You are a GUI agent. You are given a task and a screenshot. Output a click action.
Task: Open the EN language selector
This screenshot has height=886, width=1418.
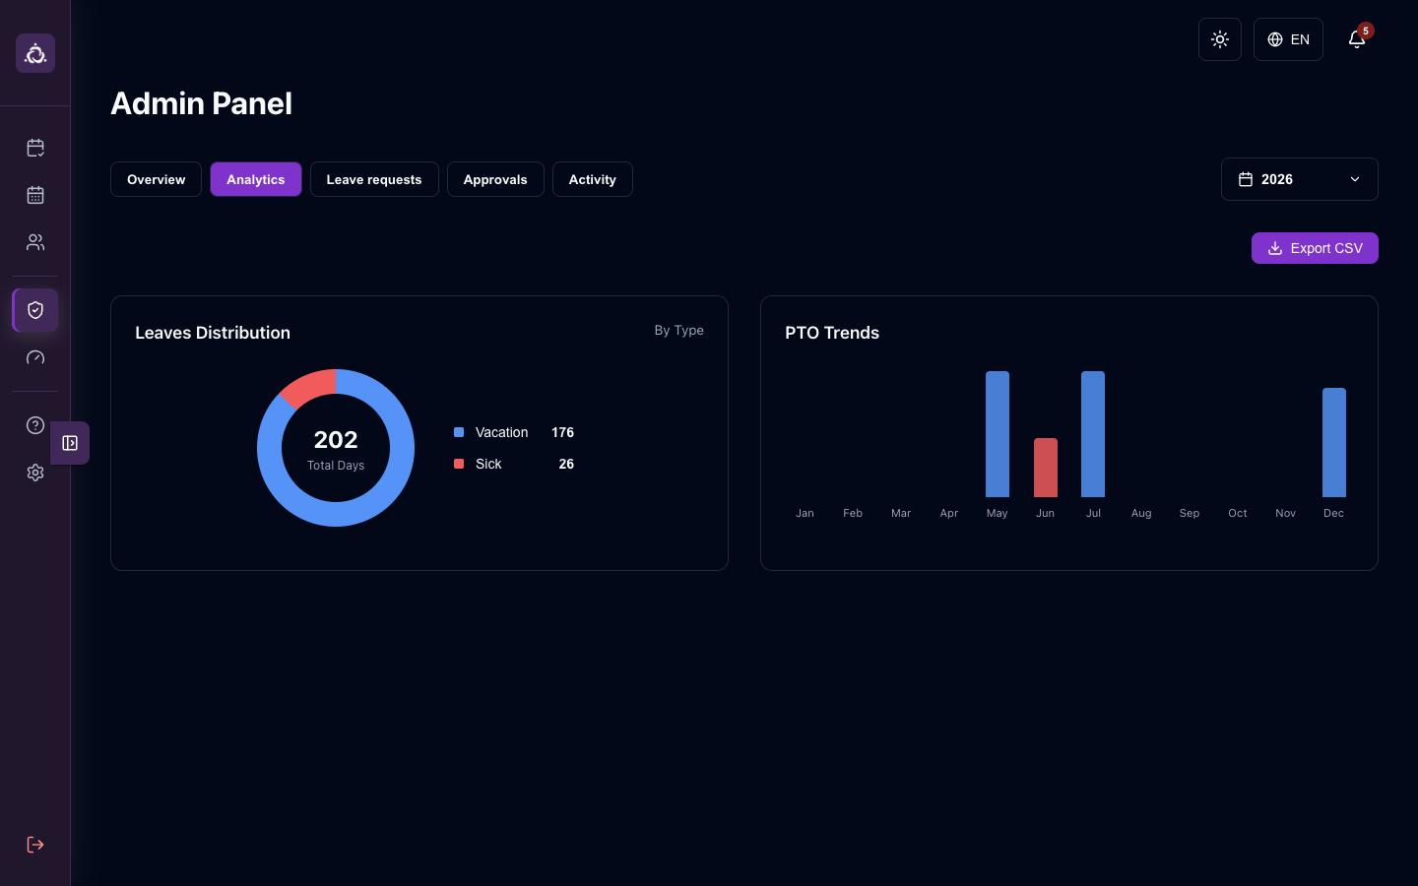click(1288, 39)
